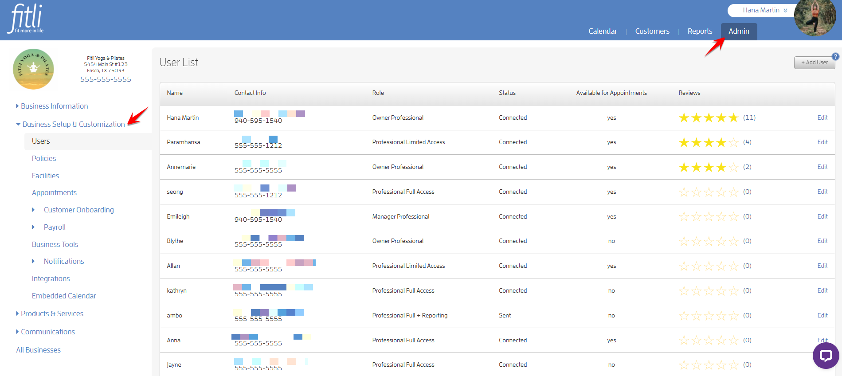This screenshot has height=376, width=842.
Task: Edit the seong user
Action: (822, 192)
